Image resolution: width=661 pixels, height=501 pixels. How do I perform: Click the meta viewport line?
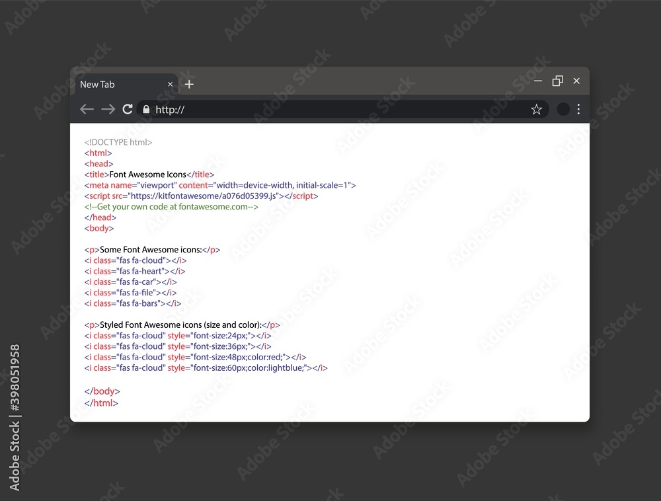220,186
